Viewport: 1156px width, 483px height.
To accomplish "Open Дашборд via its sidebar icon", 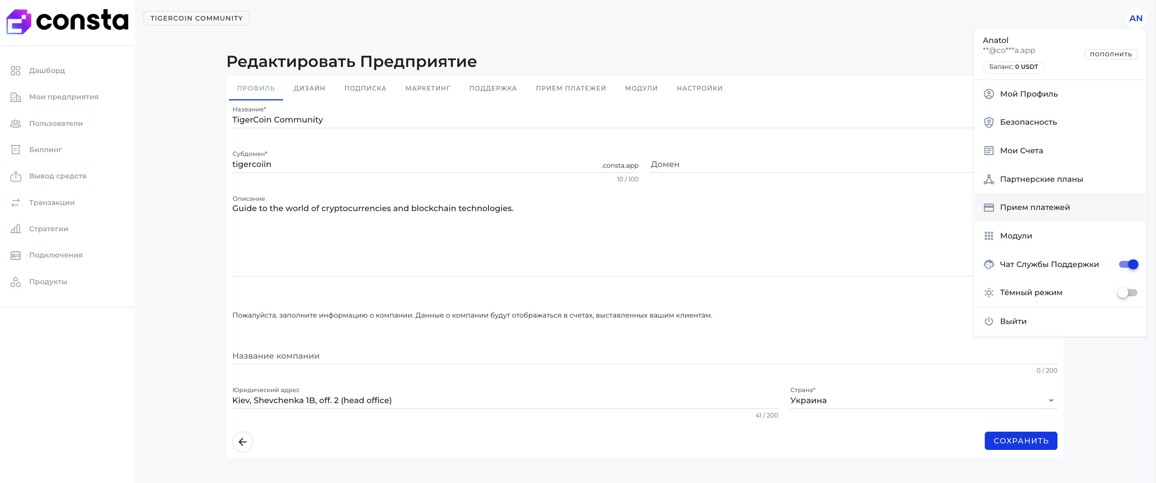I will point(16,70).
